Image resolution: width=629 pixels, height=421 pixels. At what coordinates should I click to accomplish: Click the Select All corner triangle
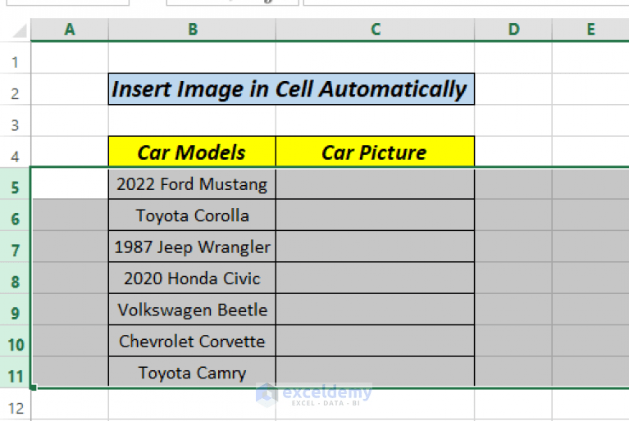point(20,30)
